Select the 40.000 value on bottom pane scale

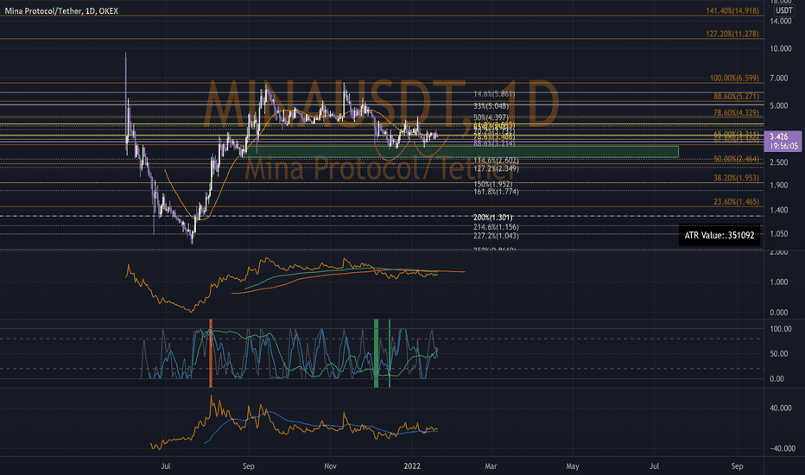coord(780,408)
